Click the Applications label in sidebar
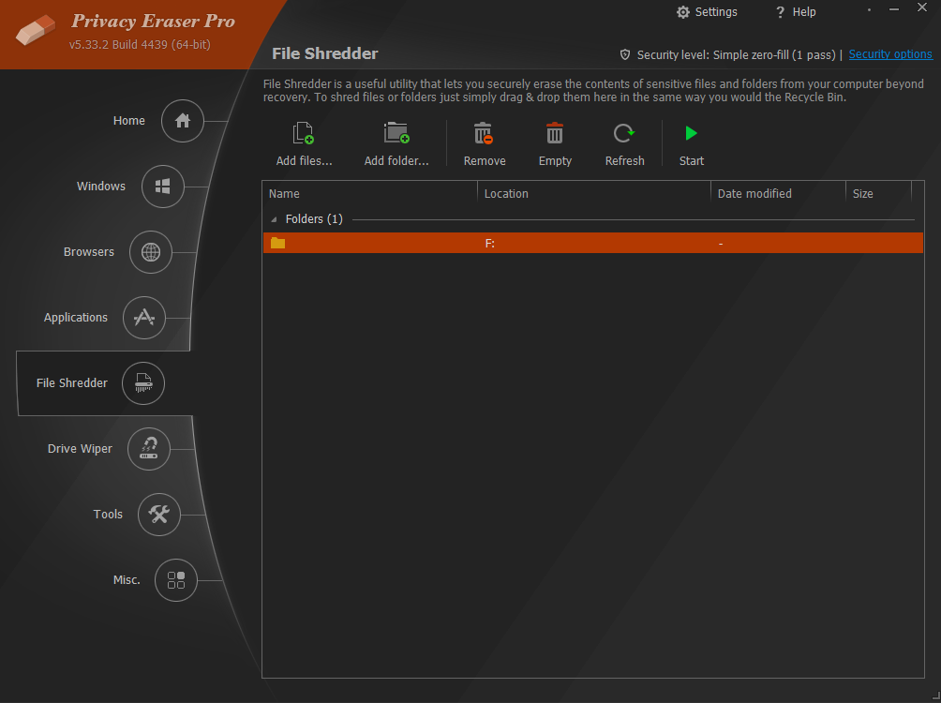Image resolution: width=941 pixels, height=703 pixels. (76, 318)
